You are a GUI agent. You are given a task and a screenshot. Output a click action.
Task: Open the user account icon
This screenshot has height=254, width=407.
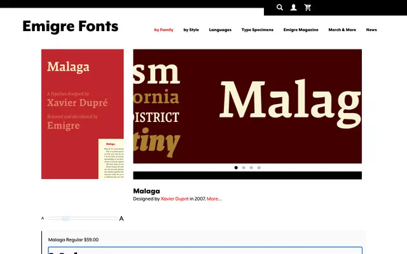coord(294,7)
